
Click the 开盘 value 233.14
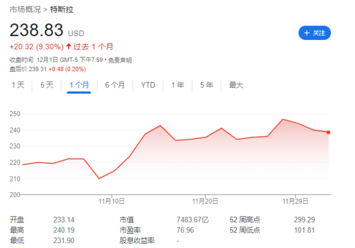point(64,220)
